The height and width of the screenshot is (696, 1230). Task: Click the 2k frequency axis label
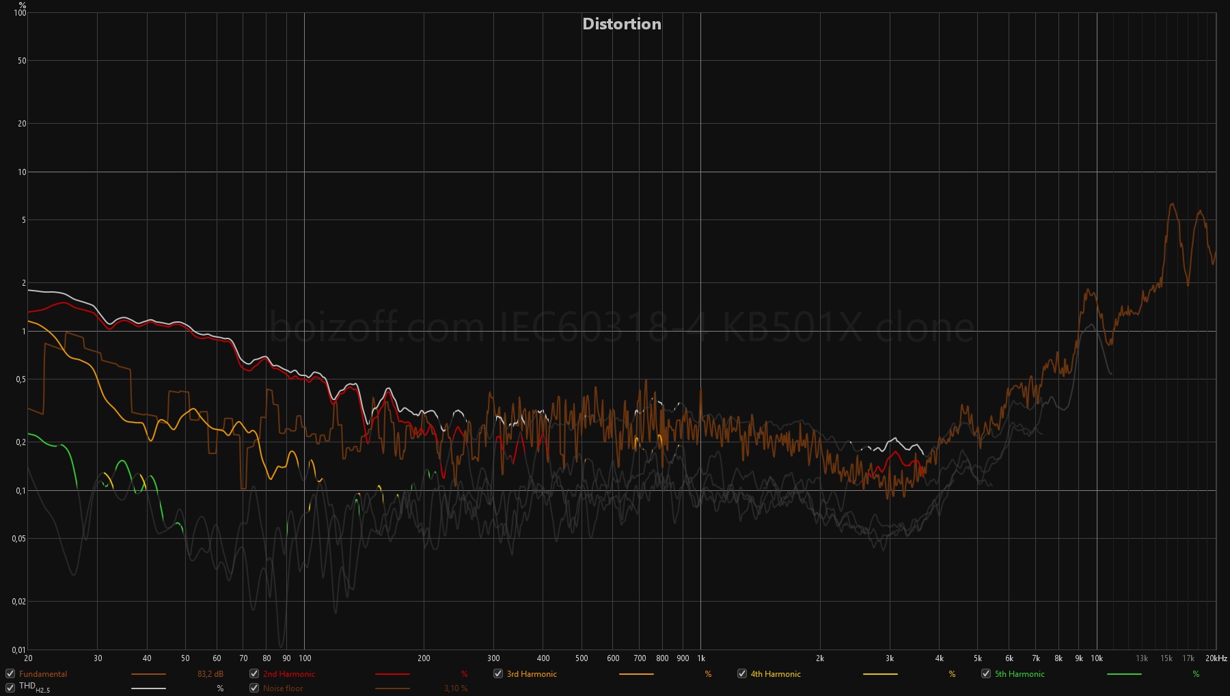(820, 658)
